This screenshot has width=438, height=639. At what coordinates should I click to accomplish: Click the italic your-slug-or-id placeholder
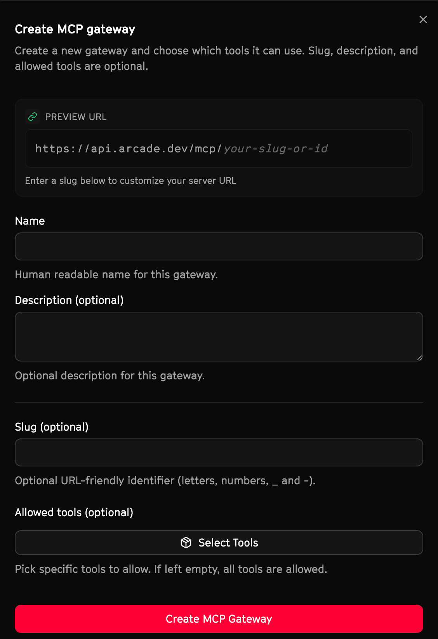276,148
